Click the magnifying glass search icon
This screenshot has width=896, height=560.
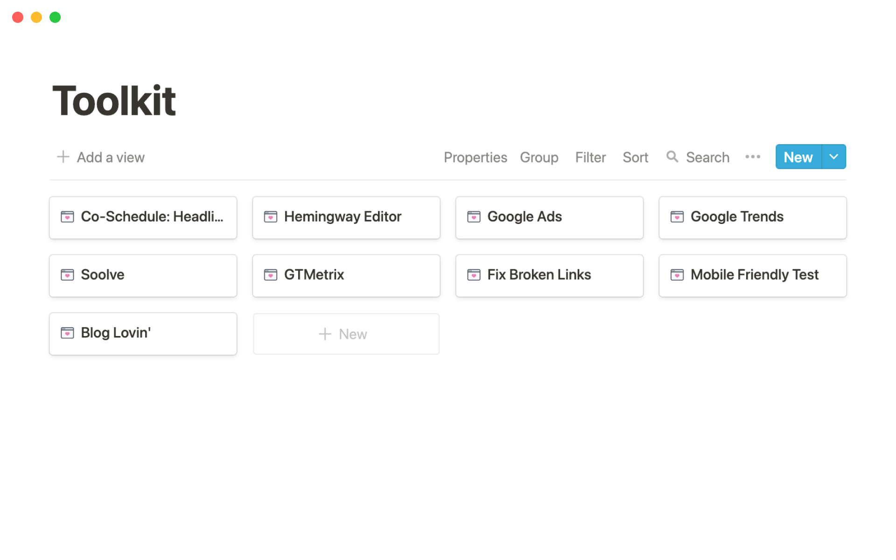pos(672,157)
